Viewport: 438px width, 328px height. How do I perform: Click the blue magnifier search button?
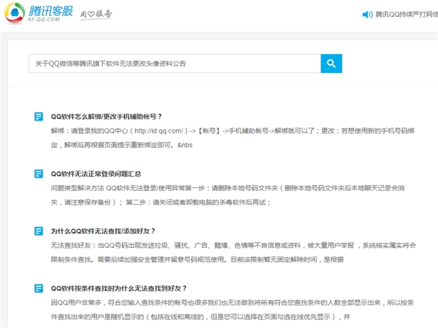[x=331, y=63]
